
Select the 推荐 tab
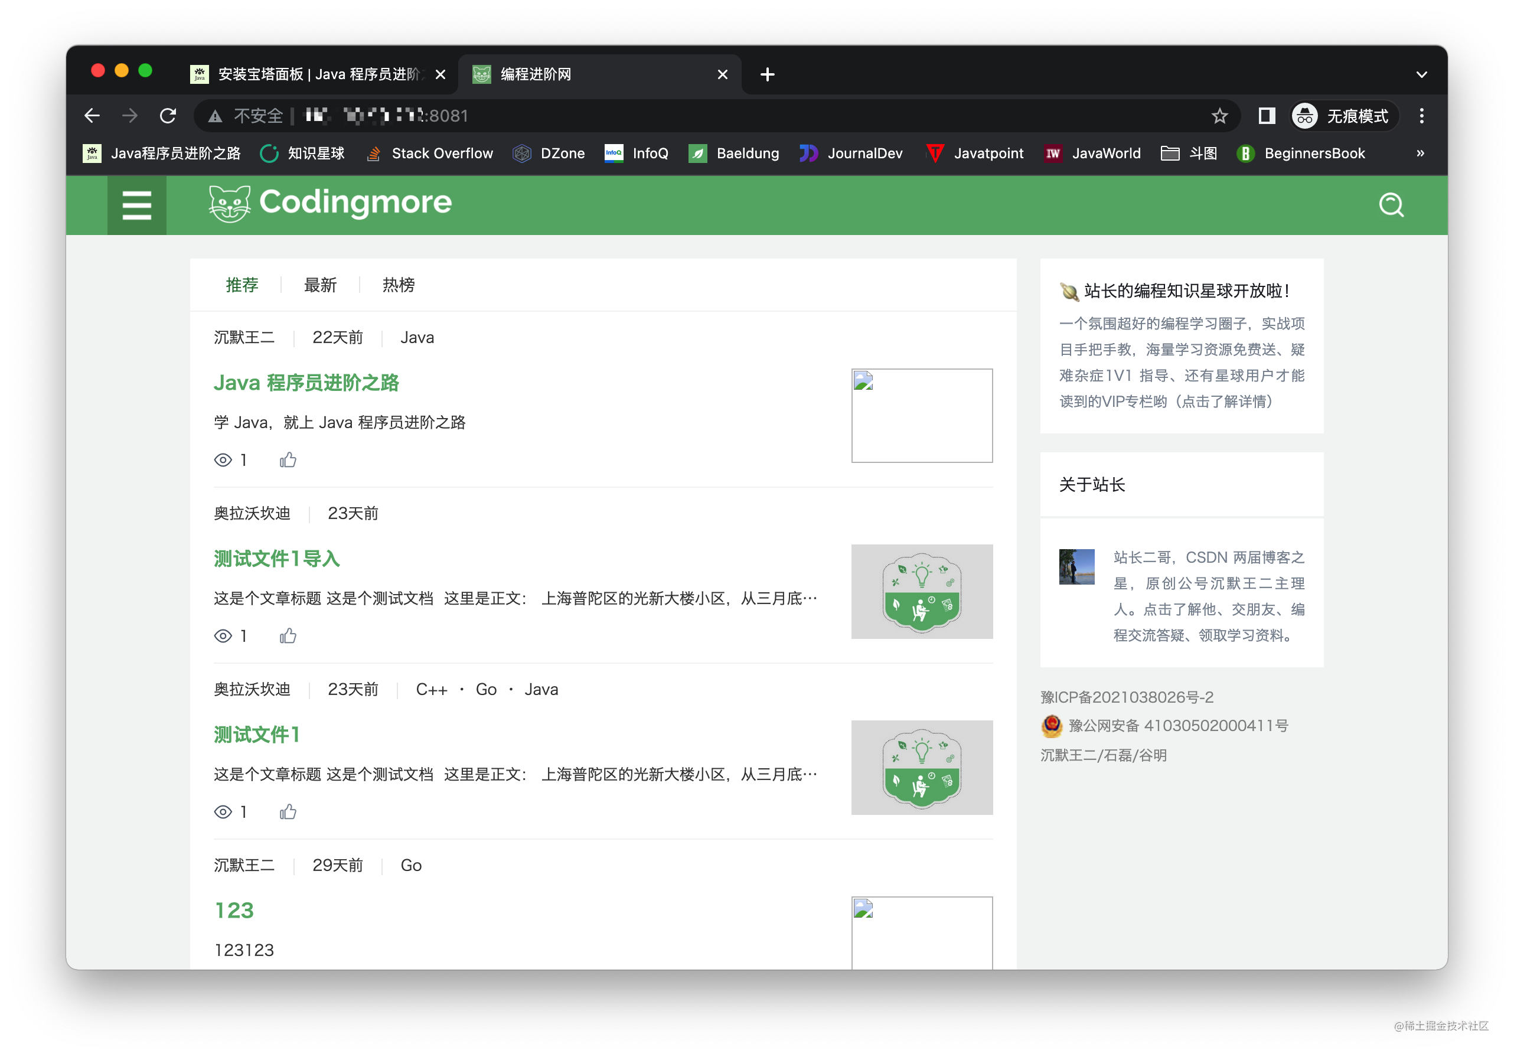coord(242,288)
